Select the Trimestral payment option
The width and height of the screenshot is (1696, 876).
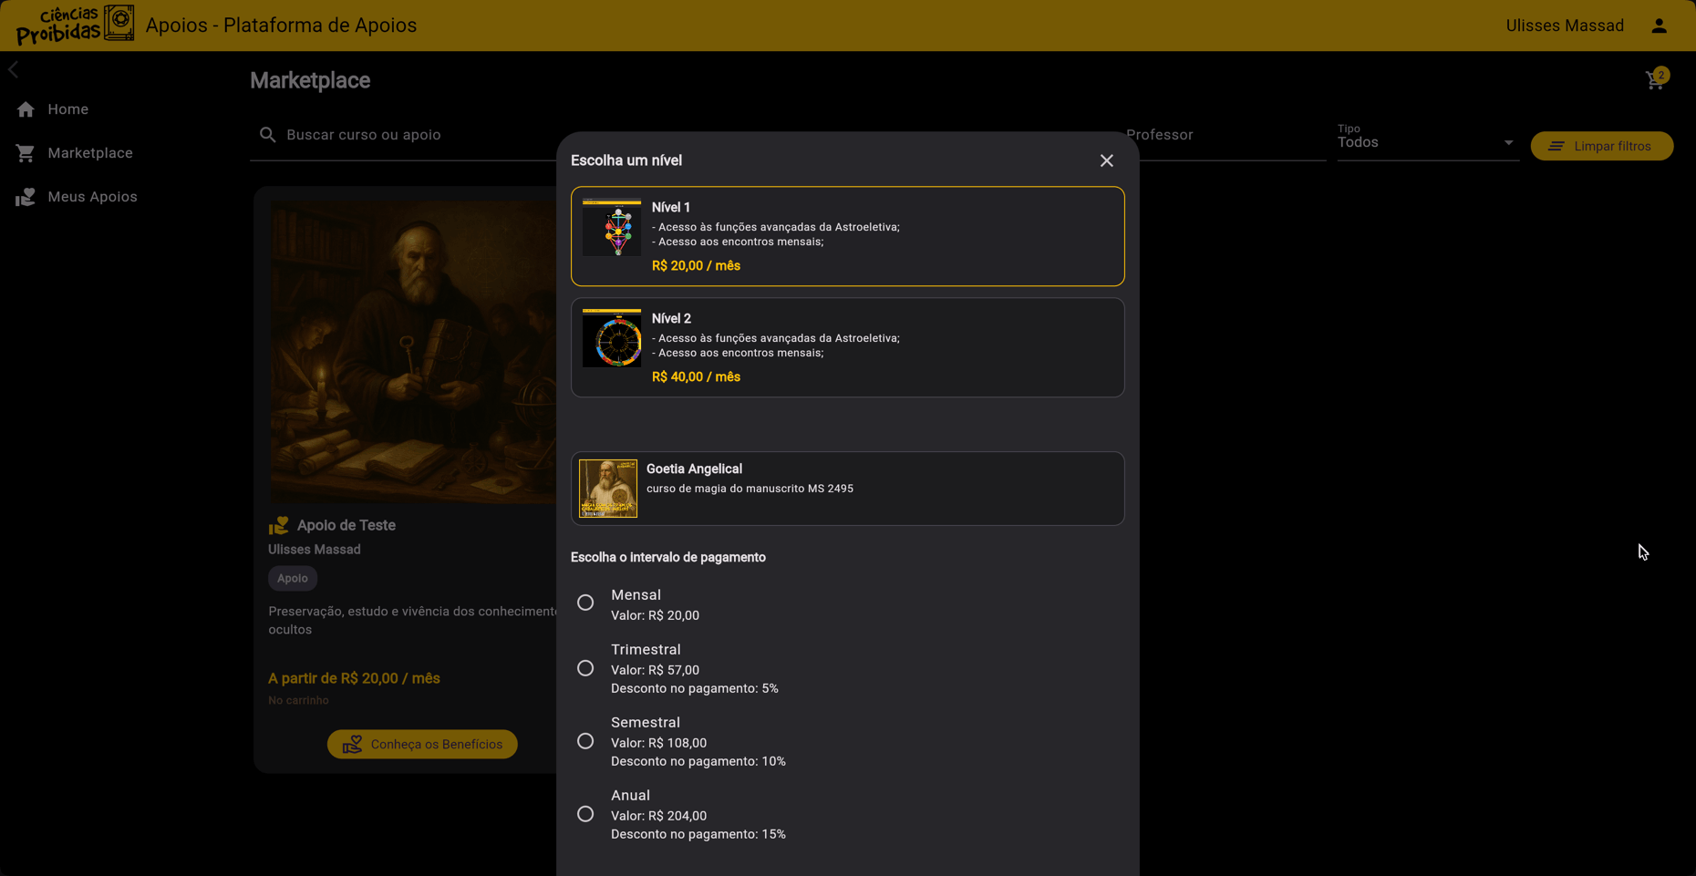(x=585, y=668)
